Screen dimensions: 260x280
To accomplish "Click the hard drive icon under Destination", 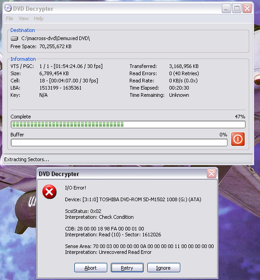I will (14, 38).
